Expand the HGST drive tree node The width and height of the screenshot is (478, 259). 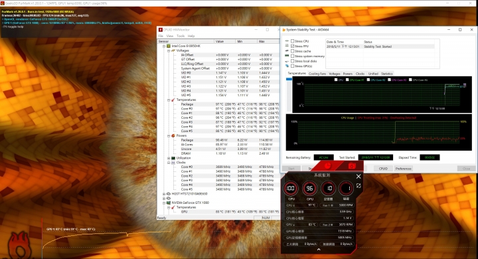[164, 194]
